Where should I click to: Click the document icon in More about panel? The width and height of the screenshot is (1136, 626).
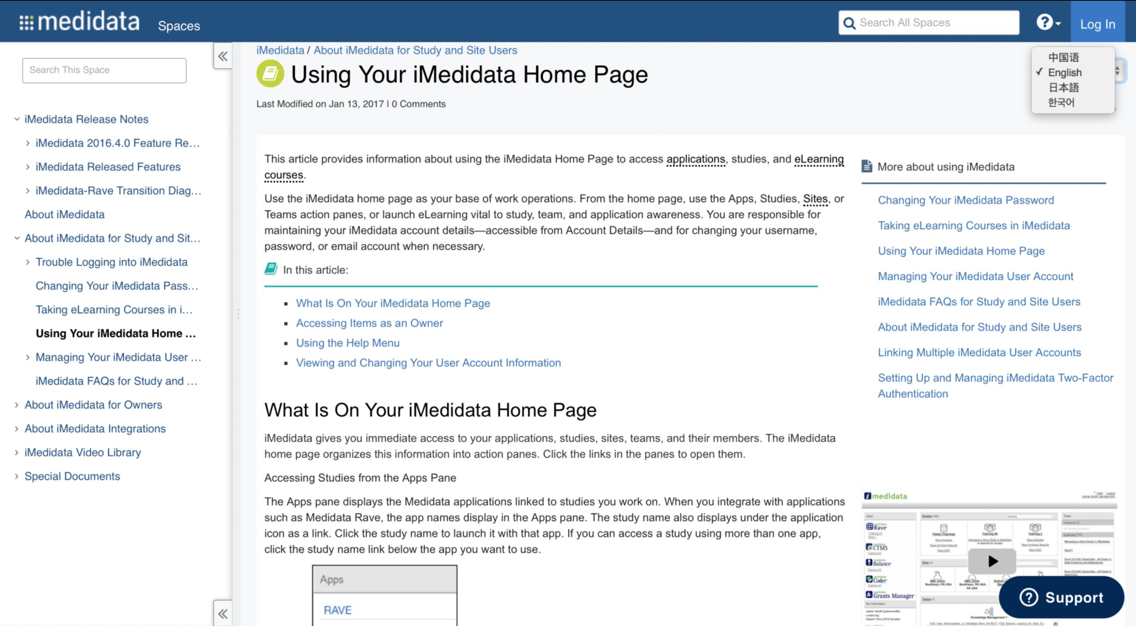point(867,166)
